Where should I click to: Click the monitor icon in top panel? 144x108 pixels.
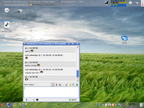click(107, 3)
